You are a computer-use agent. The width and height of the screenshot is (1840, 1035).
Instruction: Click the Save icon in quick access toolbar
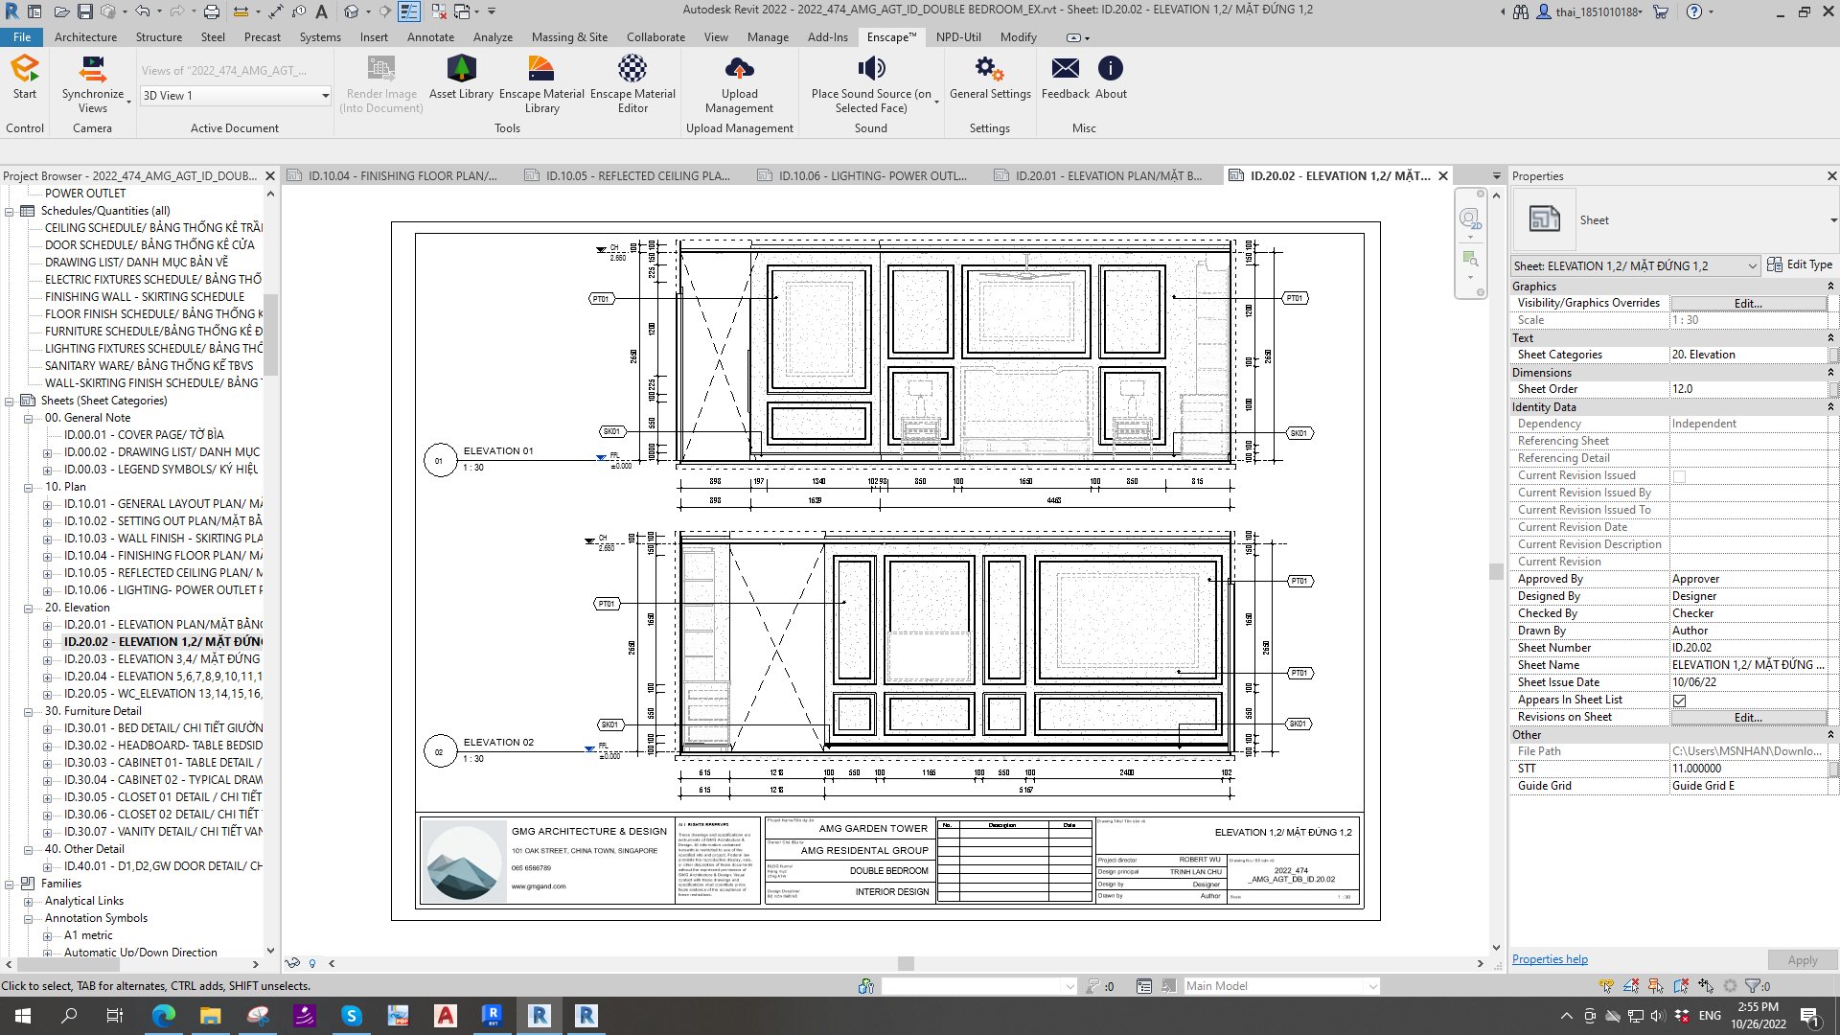84,11
